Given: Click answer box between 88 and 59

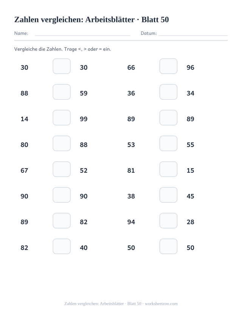Looking at the screenshot, I should point(62,92).
